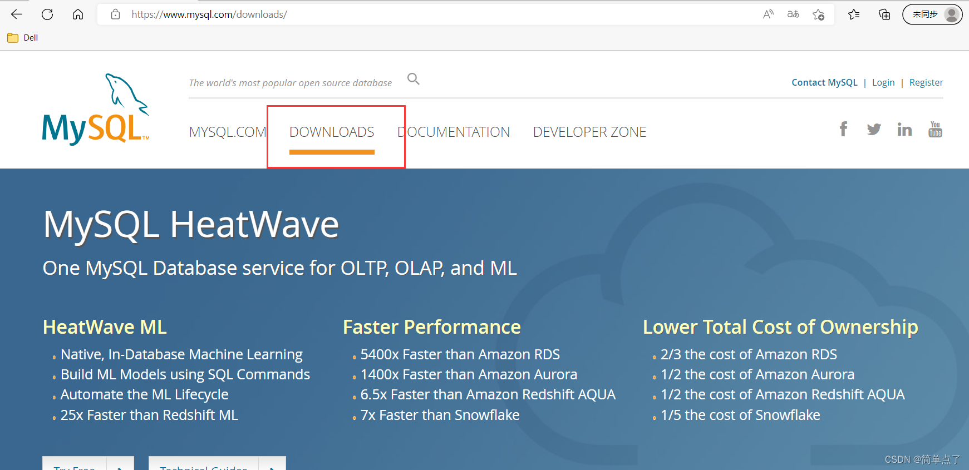The width and height of the screenshot is (969, 470).
Task: Click '25x Faster than Redshift ML'
Action: 149,415
